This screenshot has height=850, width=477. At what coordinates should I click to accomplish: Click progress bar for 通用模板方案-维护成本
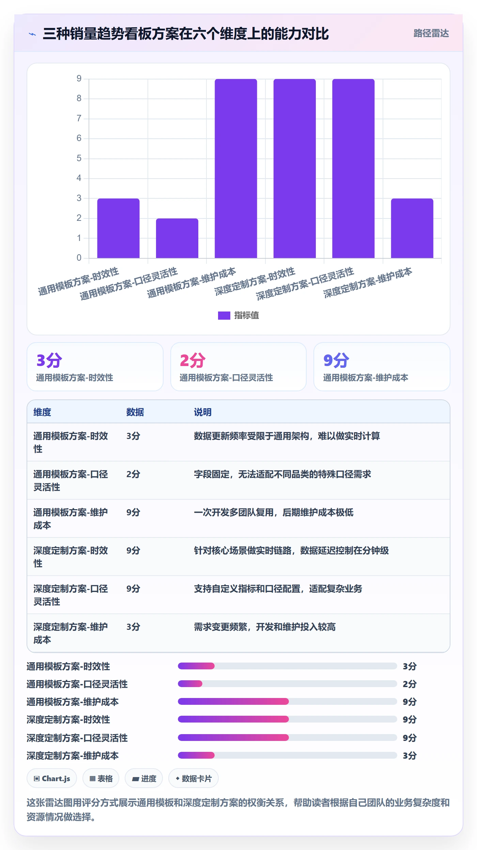287,701
